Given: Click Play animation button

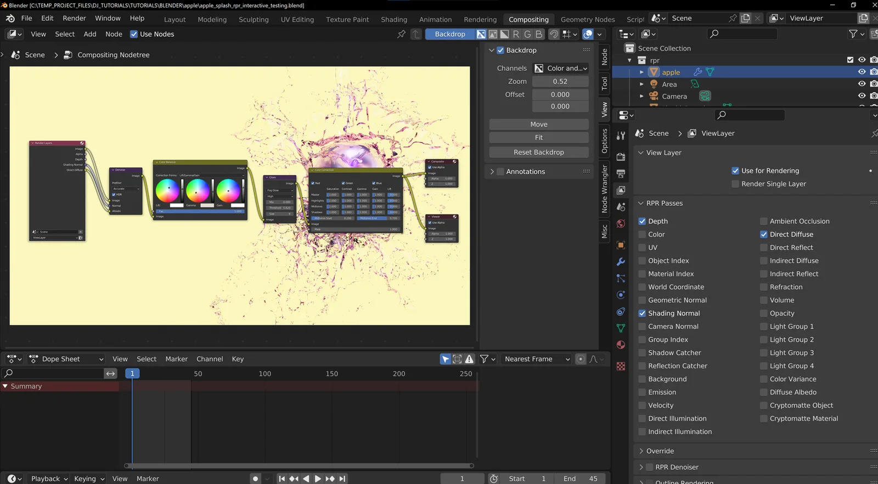Looking at the screenshot, I should tap(318, 479).
